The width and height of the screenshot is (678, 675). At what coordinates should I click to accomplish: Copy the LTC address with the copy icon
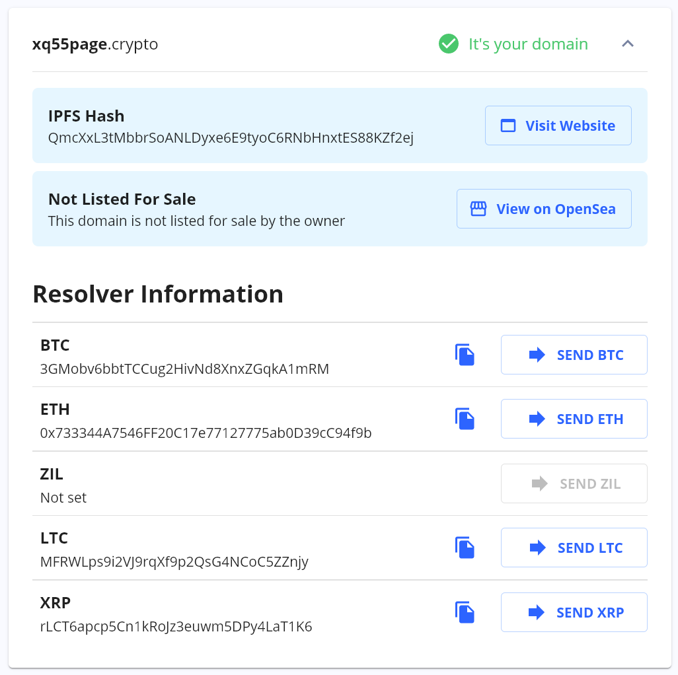(465, 548)
